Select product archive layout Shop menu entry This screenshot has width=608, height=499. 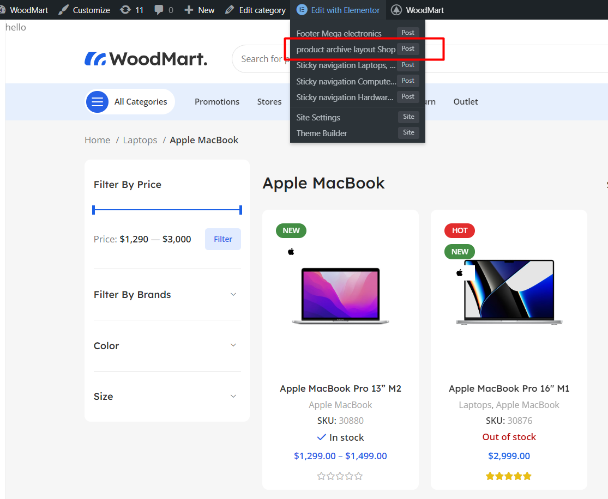coord(358,49)
